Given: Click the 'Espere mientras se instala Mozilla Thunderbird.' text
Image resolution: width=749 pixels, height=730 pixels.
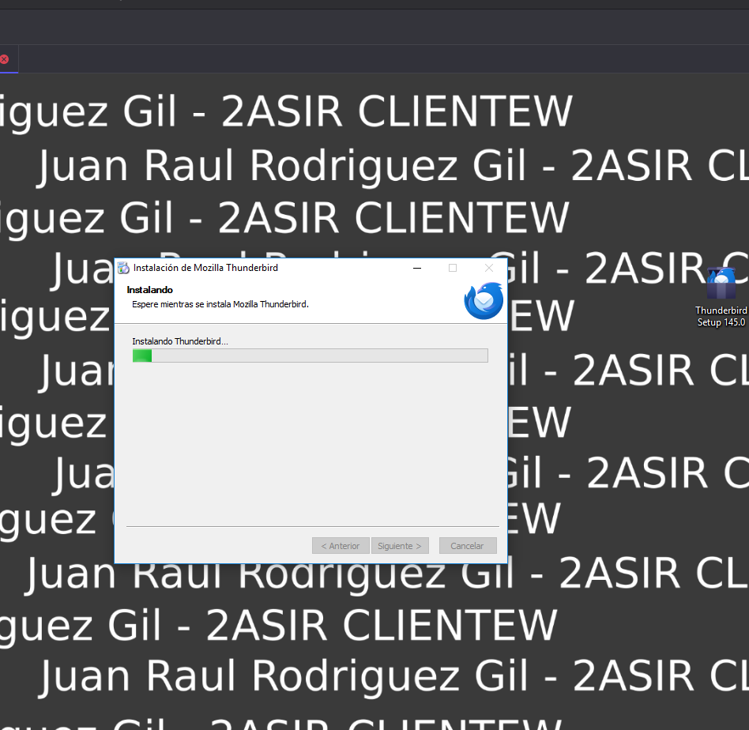Looking at the screenshot, I should pyautogui.click(x=220, y=304).
